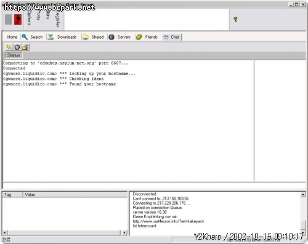Image resolution: width=308 pixels, height=244 pixels.
Task: Click the 'Ist Interessant.' log line
Action: [x=145, y=226]
